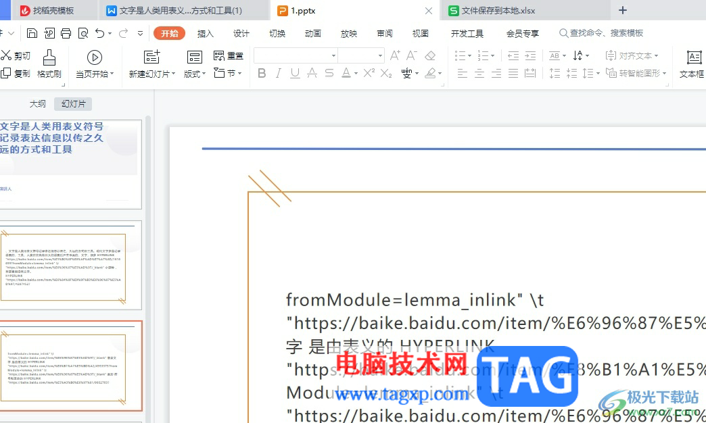Toggle Underline formatting

point(295,73)
